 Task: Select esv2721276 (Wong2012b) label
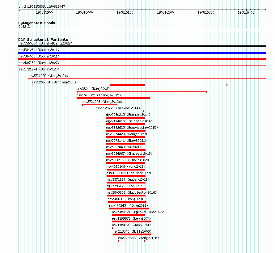click(102, 102)
